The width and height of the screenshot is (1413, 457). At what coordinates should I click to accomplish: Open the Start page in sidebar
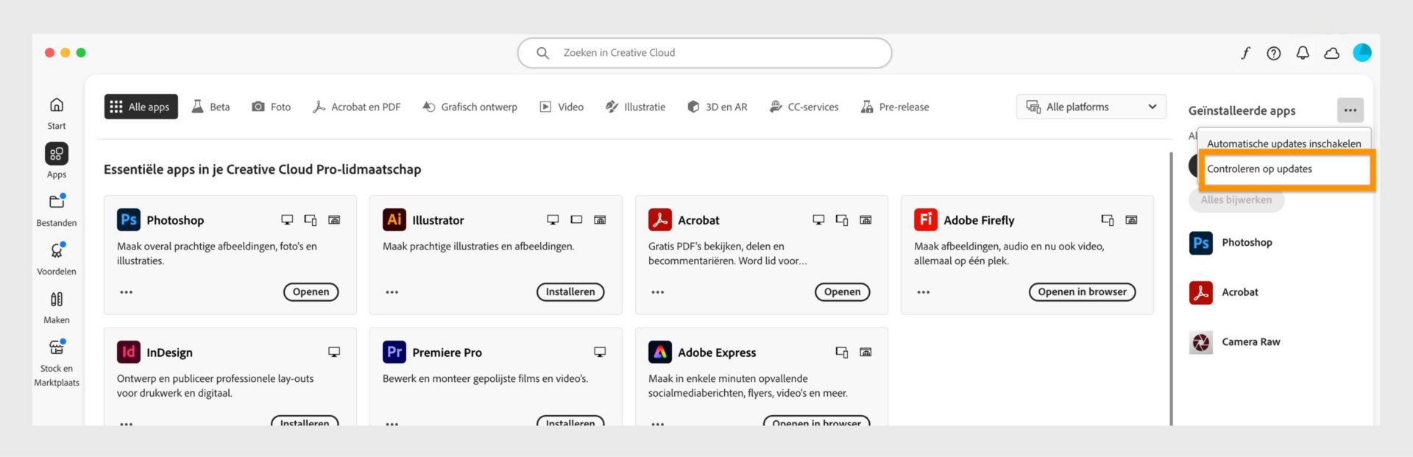(x=57, y=113)
